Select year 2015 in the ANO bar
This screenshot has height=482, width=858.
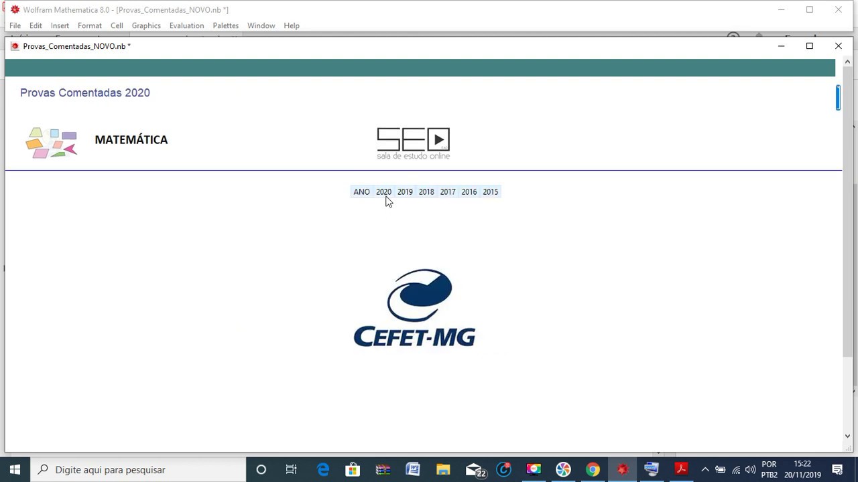(491, 192)
